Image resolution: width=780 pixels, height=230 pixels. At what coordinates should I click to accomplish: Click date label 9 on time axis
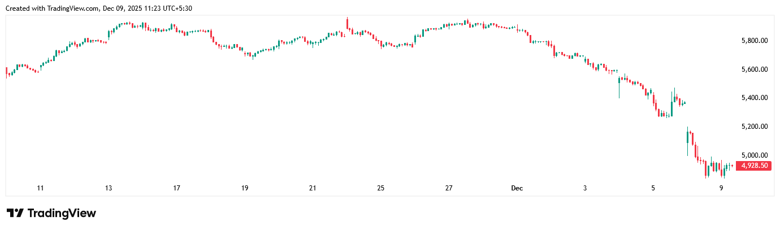pyautogui.click(x=721, y=188)
